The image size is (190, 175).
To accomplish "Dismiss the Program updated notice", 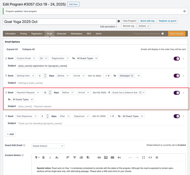I will pos(184,11).
